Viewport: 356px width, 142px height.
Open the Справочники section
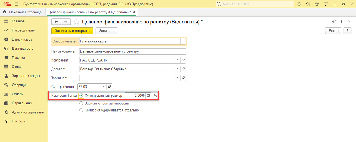click(22, 103)
